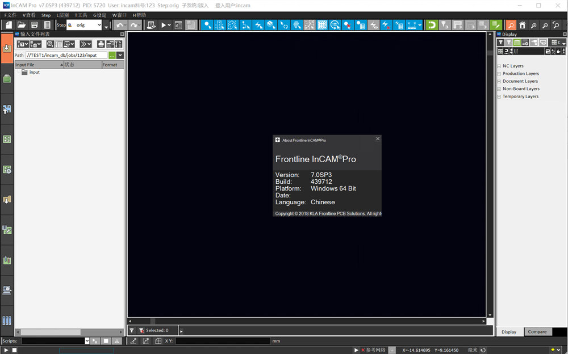Sort by the Input File column header
Image resolution: width=568 pixels, height=354 pixels.
[39, 65]
